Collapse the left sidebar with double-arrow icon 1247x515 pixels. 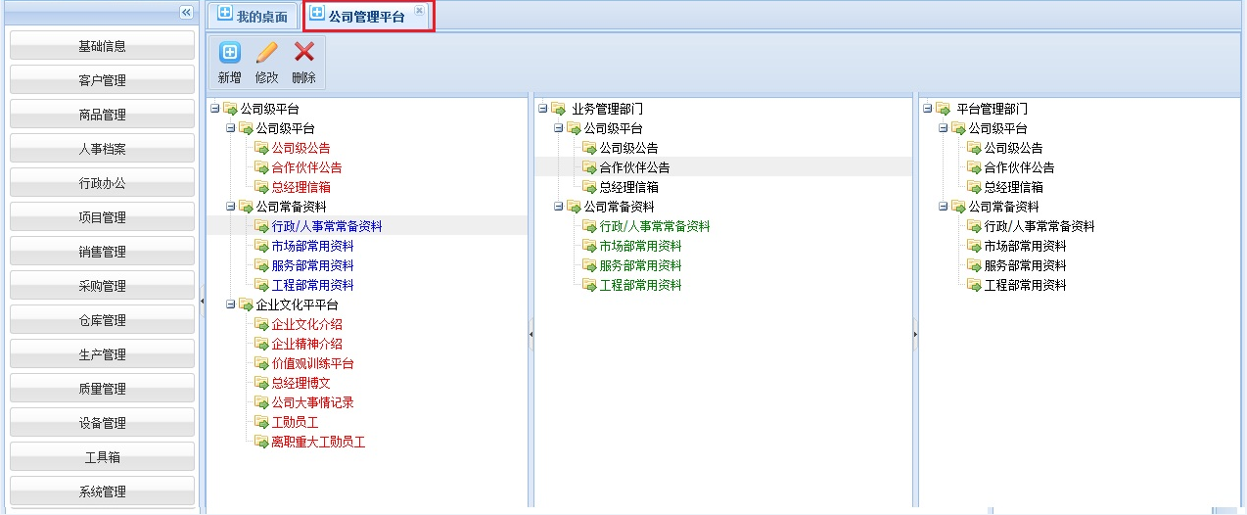(186, 11)
